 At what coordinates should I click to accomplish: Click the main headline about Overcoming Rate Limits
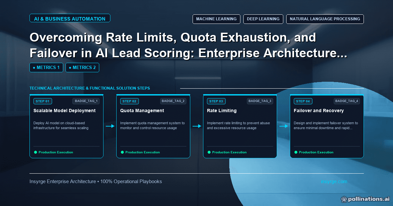coord(188,45)
